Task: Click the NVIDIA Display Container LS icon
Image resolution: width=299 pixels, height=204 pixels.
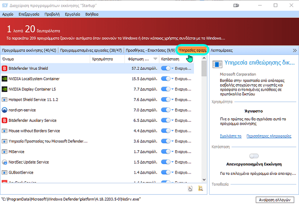Action: (4, 89)
